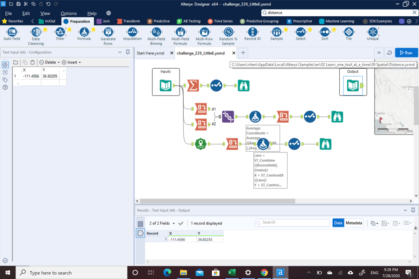Select the Data Cleansing tool icon
419x279 pixels.
[x=36, y=32]
